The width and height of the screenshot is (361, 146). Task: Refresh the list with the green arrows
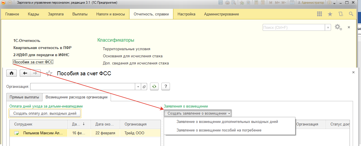154,86
